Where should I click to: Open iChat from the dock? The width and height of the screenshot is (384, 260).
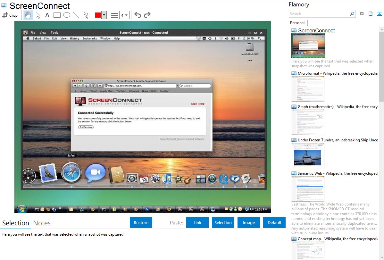(95, 173)
